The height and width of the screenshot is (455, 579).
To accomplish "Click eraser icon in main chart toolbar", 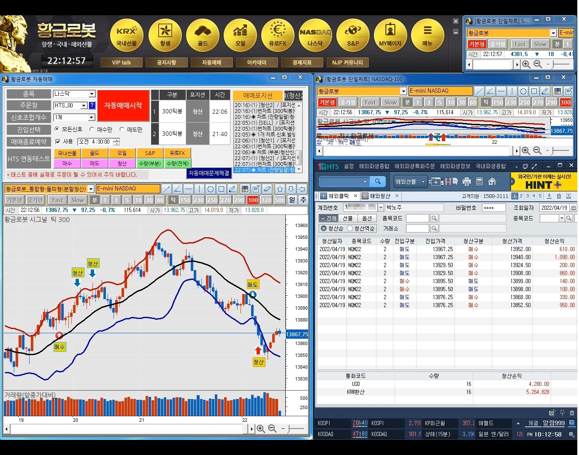I will (267, 189).
